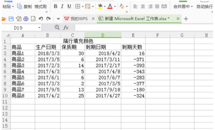Screen dimensions: 215x130
Task: Open file folder icon
Action: coord(4,19)
